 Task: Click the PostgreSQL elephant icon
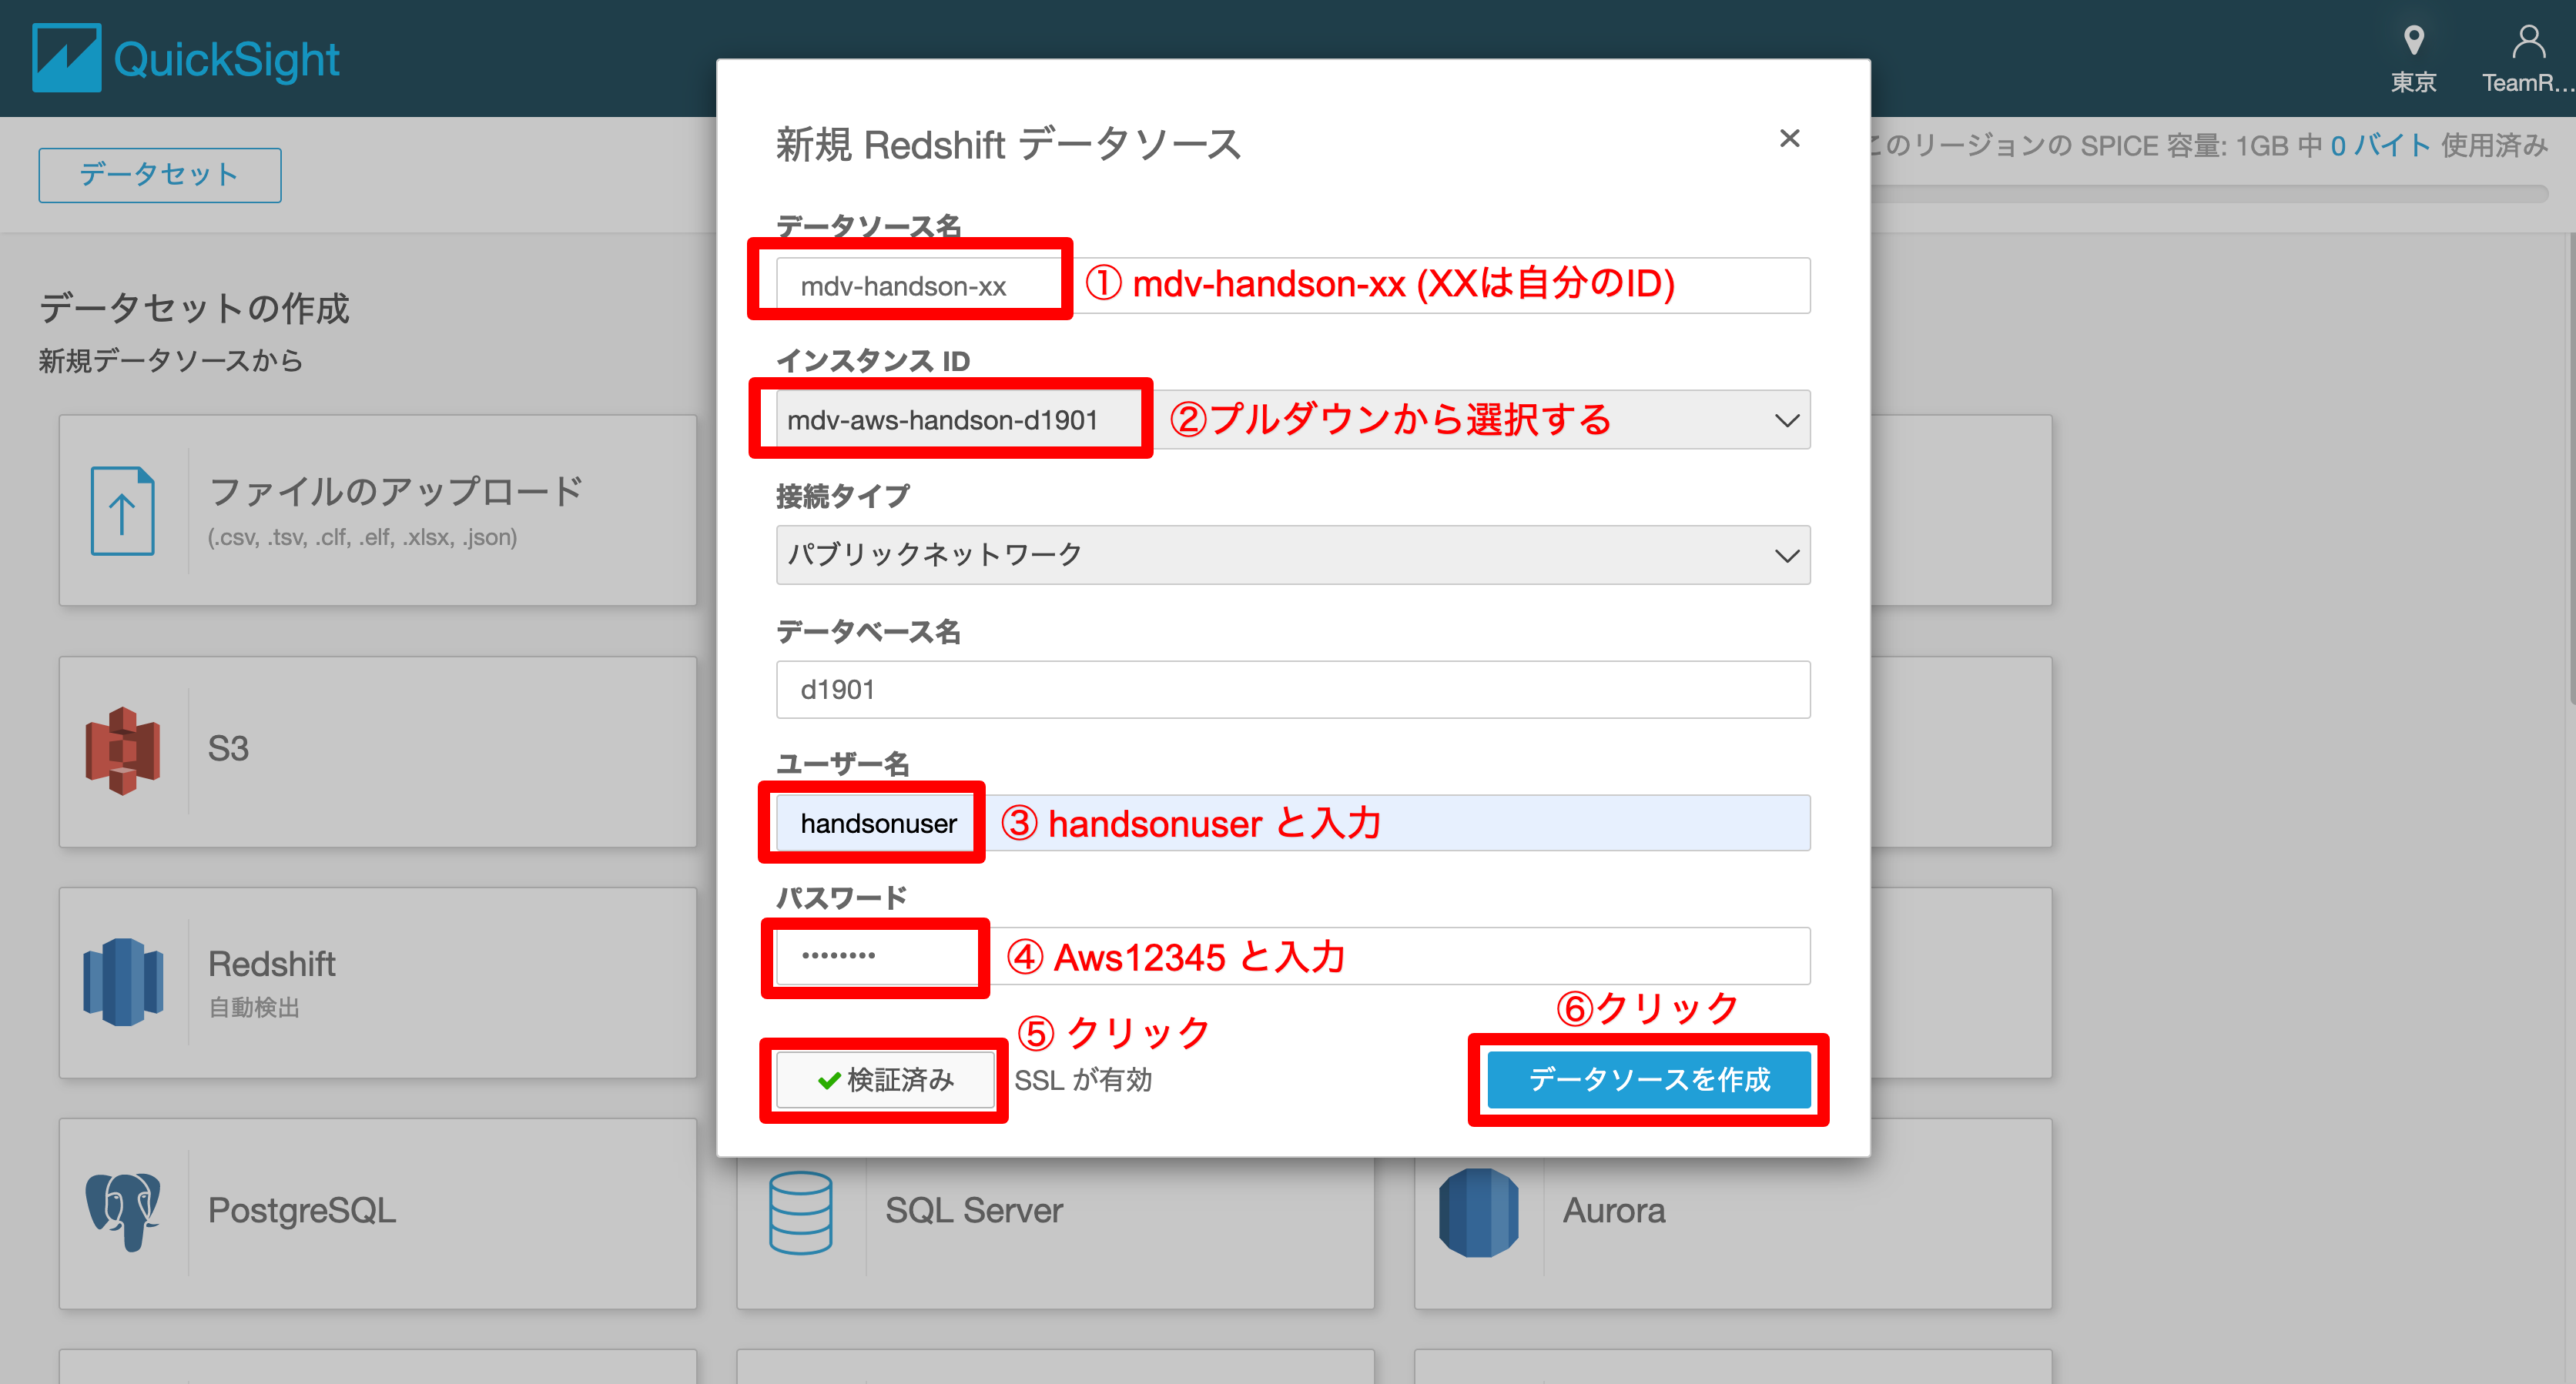[x=122, y=1212]
